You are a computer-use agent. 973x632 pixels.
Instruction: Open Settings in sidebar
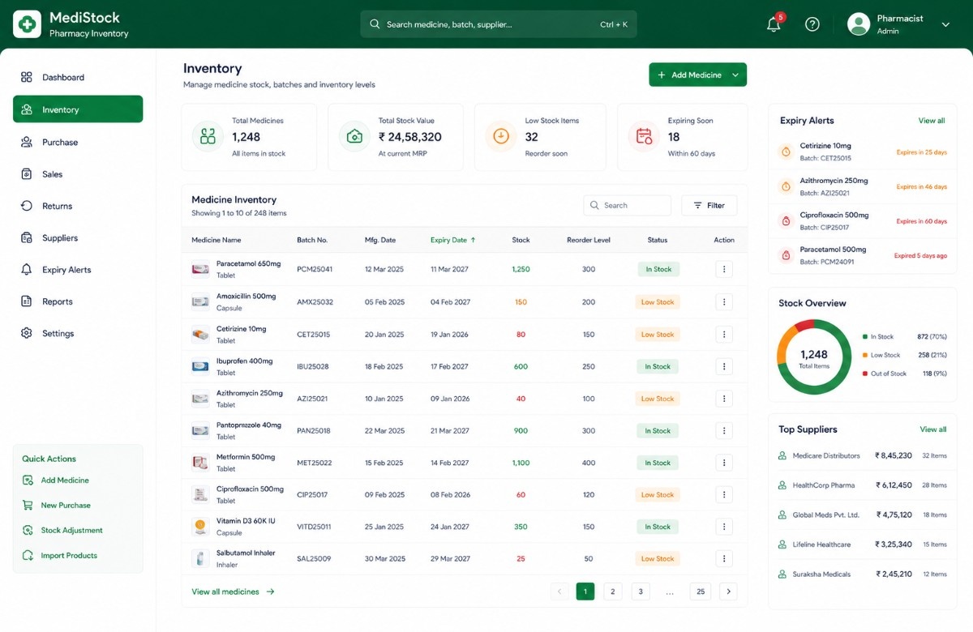(x=78, y=333)
